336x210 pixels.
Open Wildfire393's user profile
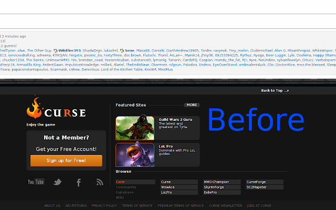69,50
